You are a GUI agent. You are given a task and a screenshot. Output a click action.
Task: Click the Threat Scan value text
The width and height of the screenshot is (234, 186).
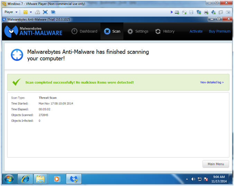pos(48,98)
